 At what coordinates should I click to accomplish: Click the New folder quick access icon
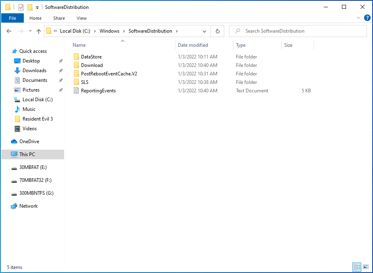pyautogui.click(x=30, y=7)
